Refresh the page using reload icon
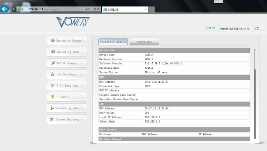Screen dimensions: 267x151 point(98,9)
